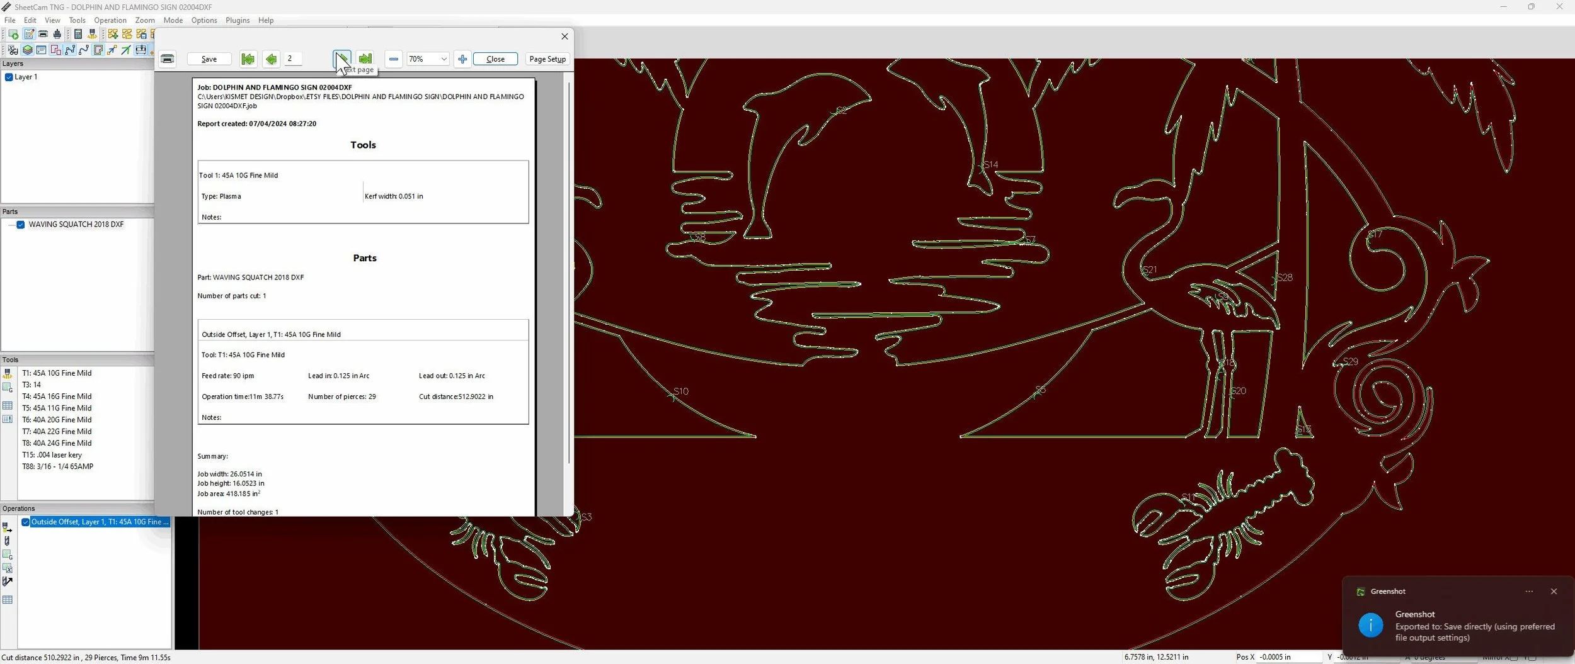Go to the previous report page

click(x=272, y=59)
